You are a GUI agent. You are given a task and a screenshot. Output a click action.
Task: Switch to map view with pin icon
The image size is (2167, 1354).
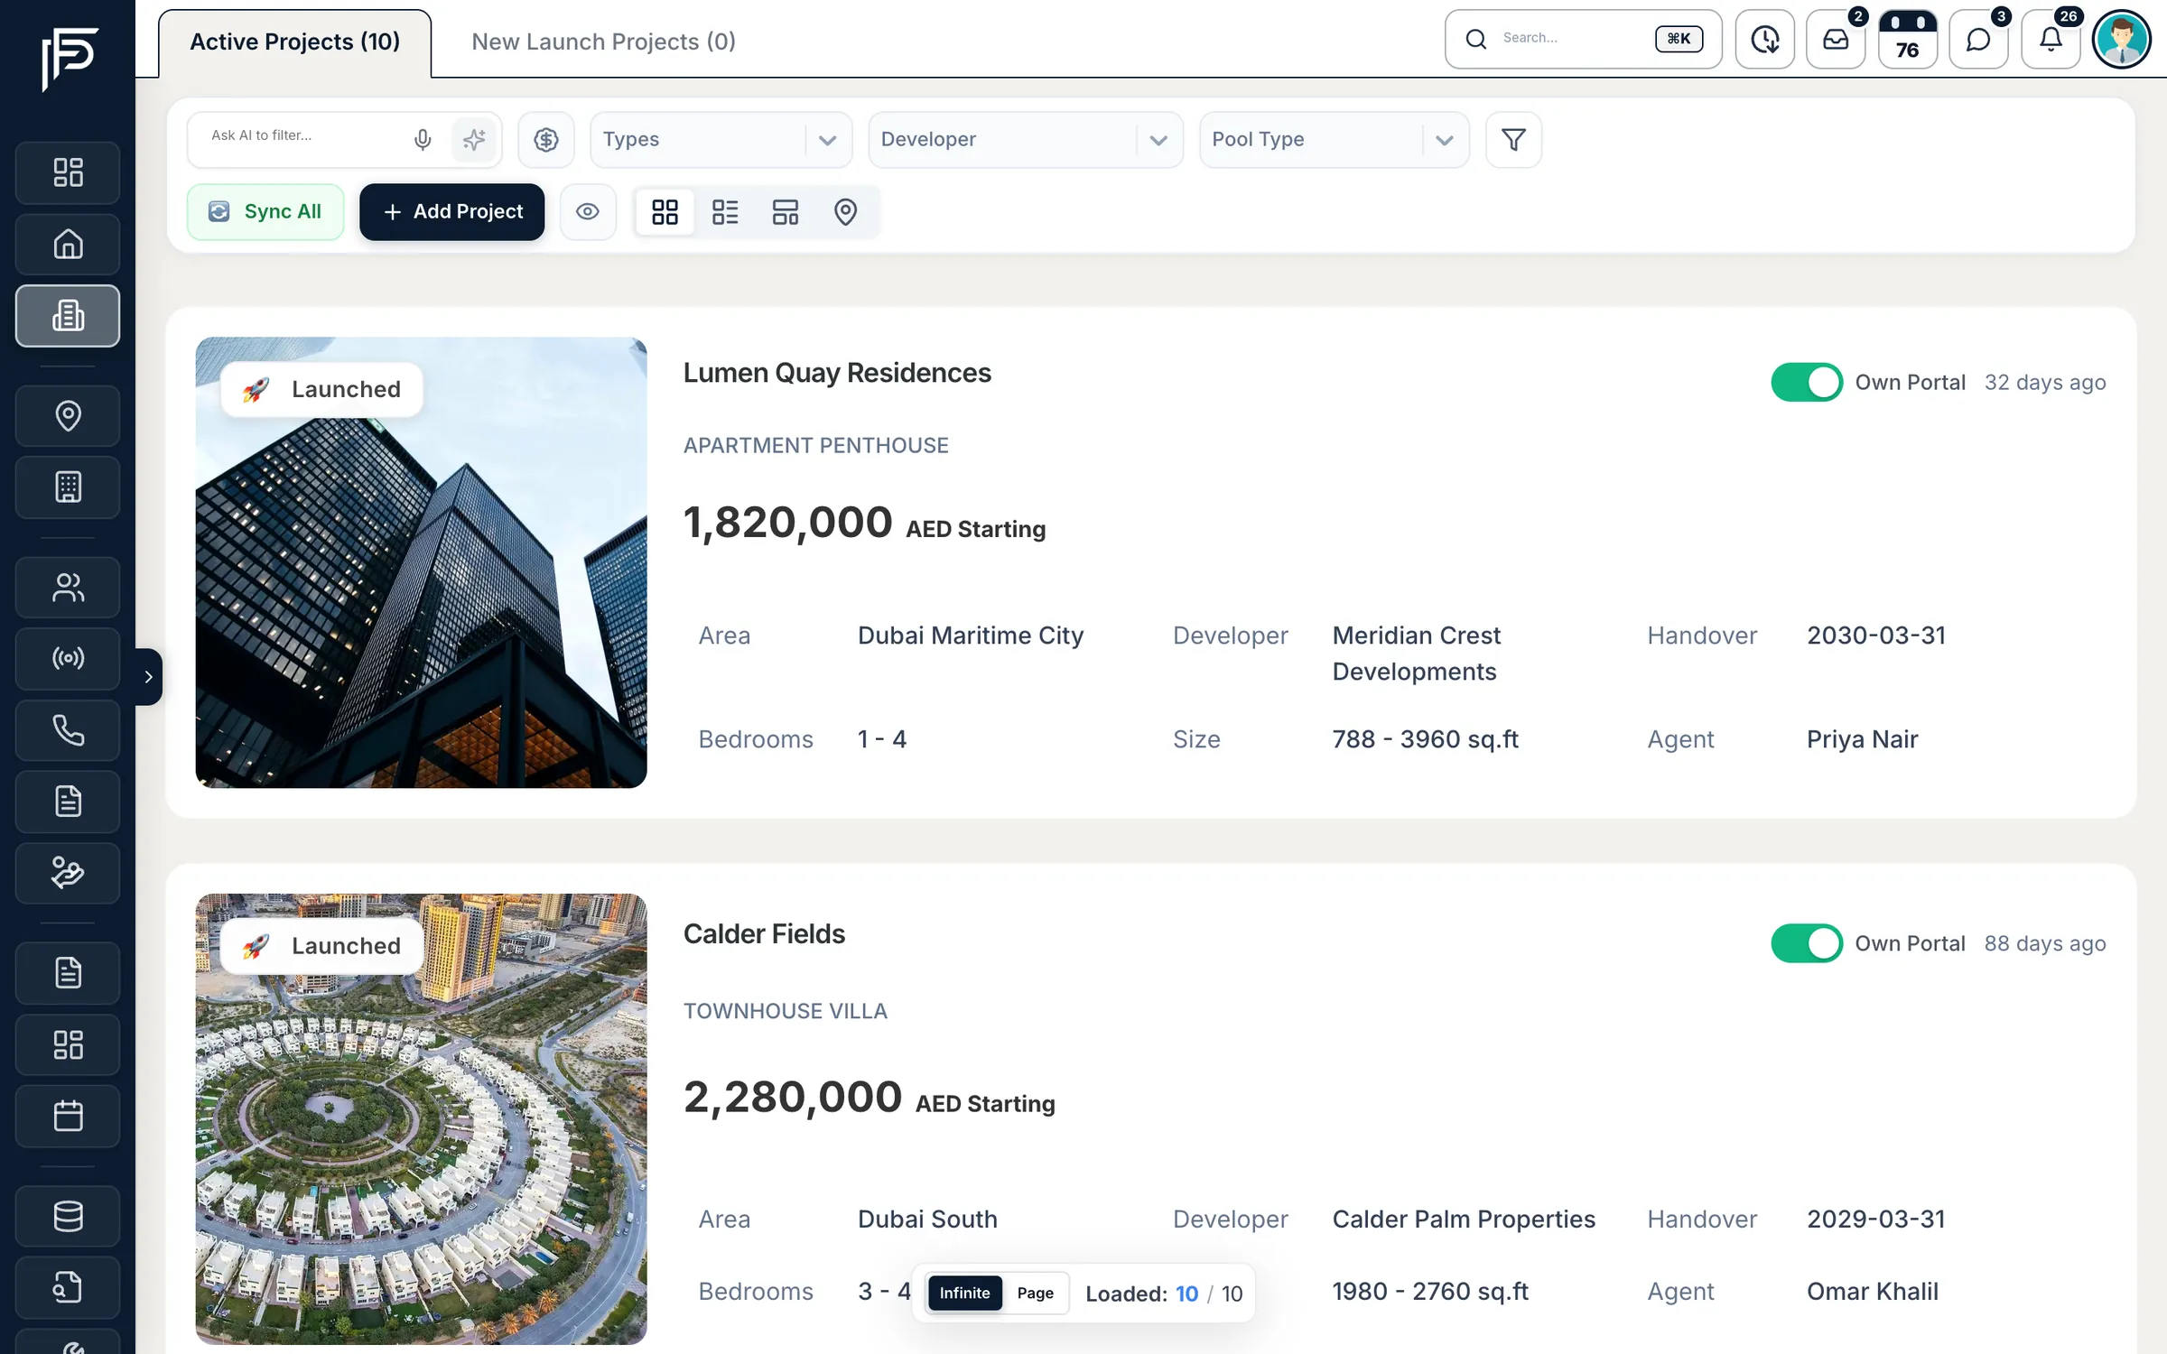click(845, 211)
